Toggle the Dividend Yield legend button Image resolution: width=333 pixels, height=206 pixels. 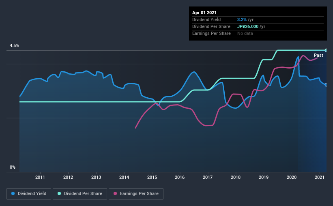click(29, 194)
